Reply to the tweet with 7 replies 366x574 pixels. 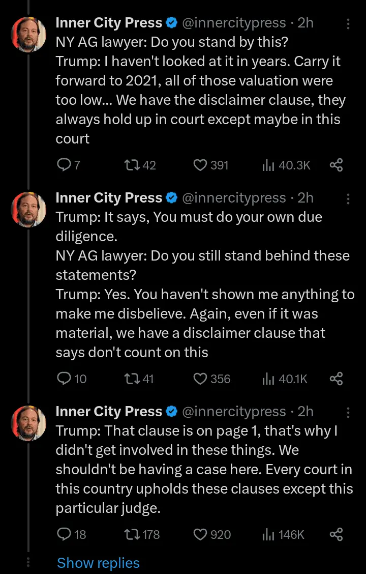click(64, 165)
